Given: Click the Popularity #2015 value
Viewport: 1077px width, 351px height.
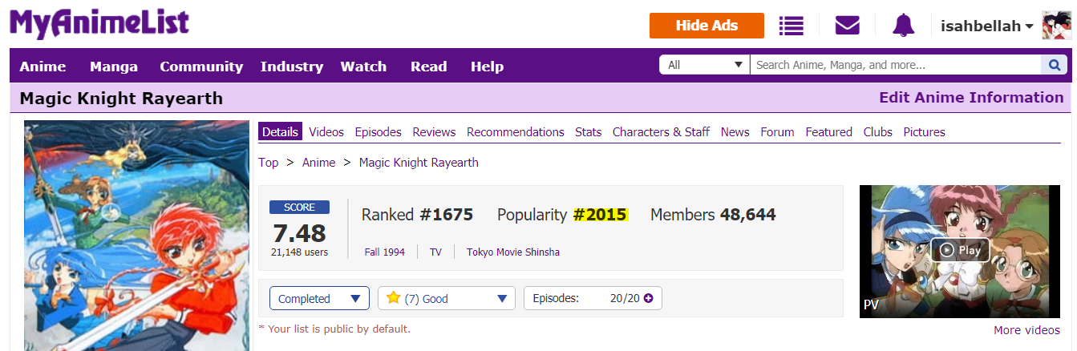Looking at the screenshot, I should point(601,215).
